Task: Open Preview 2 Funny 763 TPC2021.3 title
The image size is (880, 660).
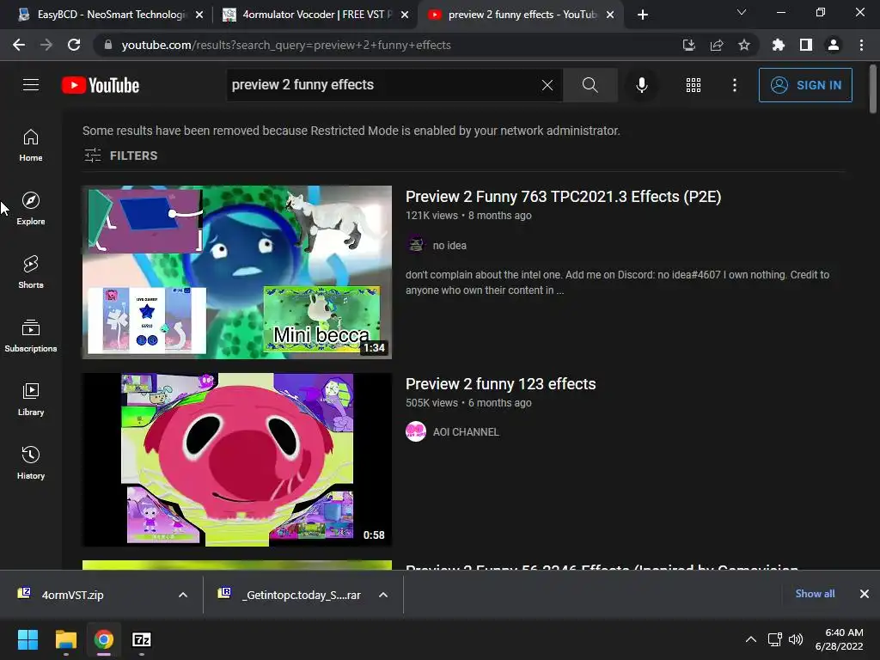Action: pos(564,197)
